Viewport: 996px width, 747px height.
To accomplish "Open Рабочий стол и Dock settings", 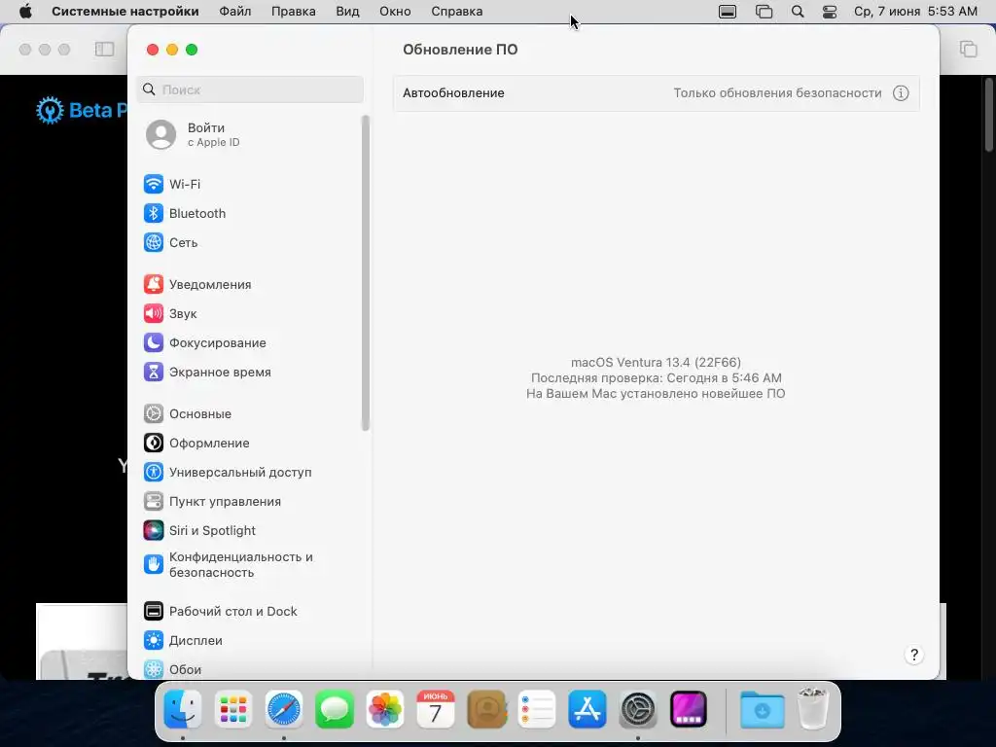I will point(220,612).
